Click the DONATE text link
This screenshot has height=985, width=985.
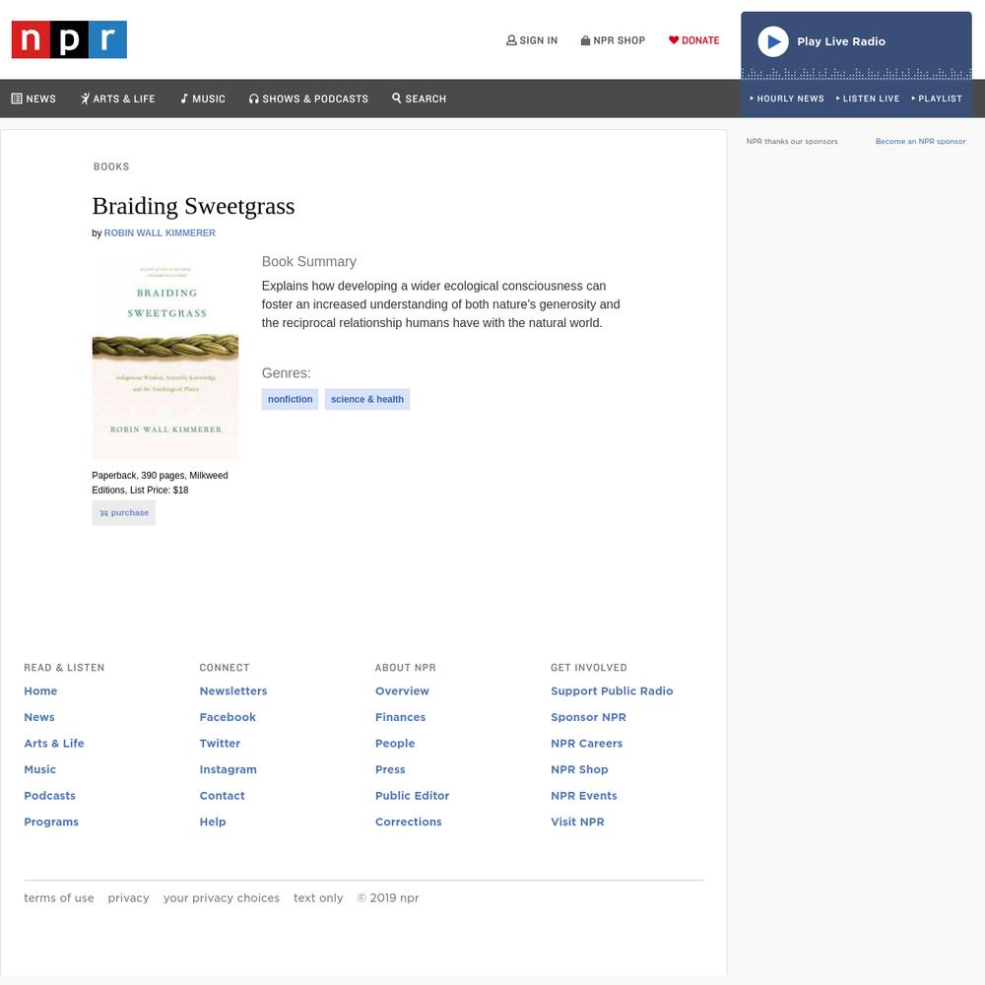pos(700,40)
